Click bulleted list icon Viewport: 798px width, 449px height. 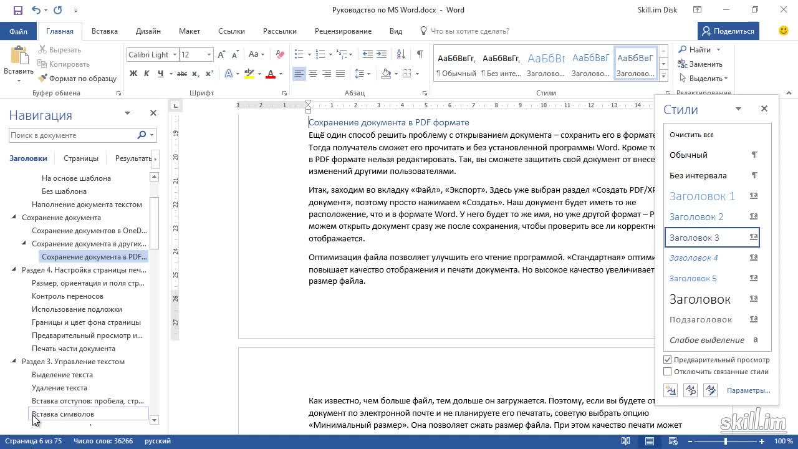(x=299, y=55)
